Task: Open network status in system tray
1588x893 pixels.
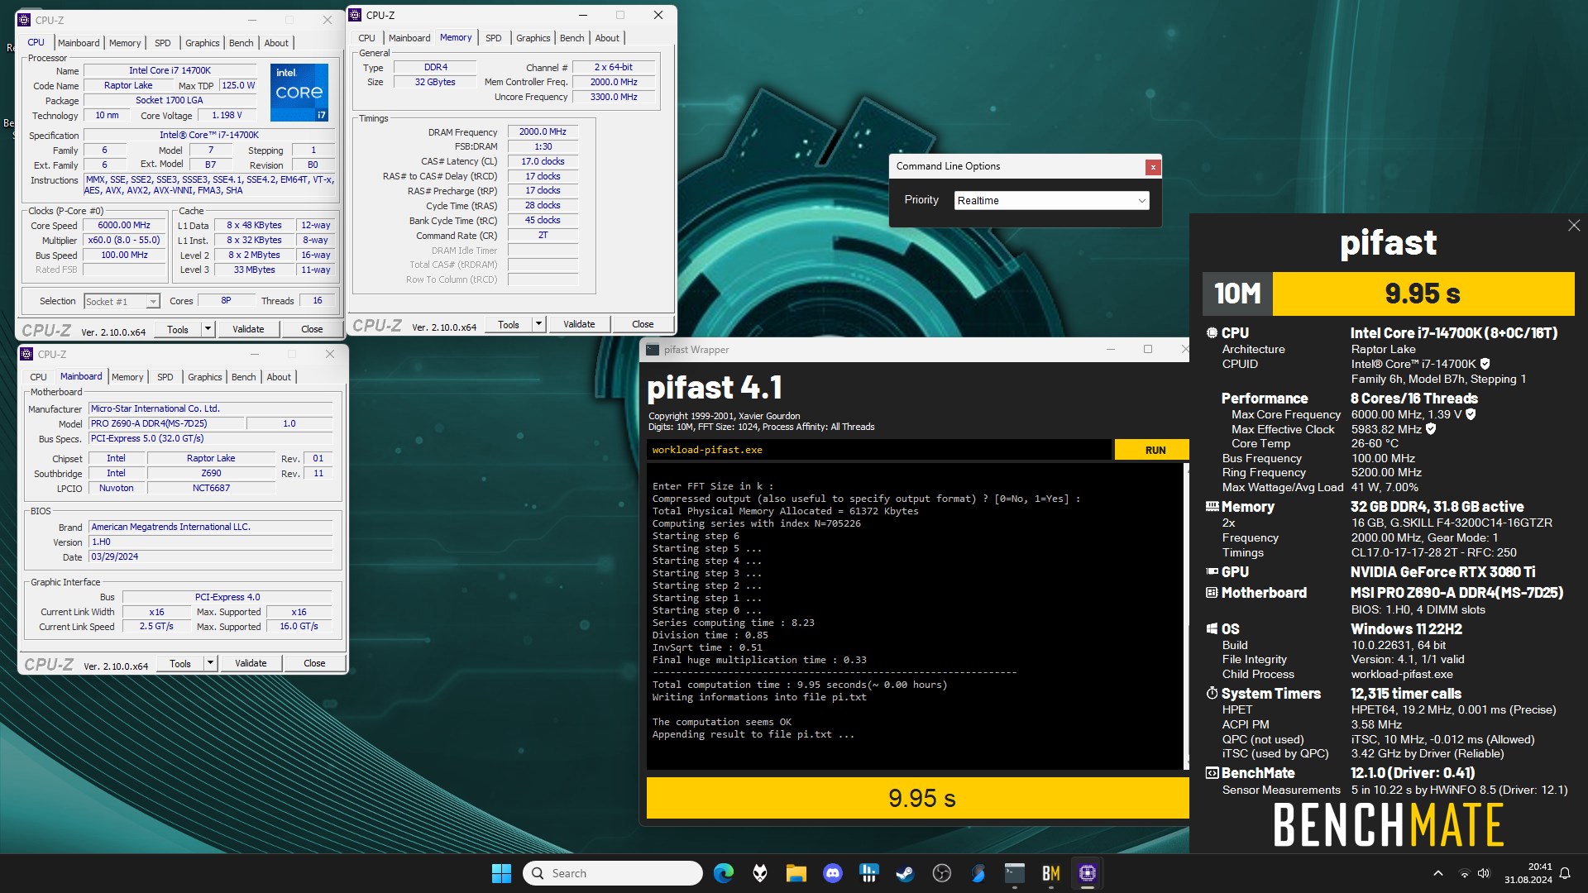Action: coord(1464,873)
